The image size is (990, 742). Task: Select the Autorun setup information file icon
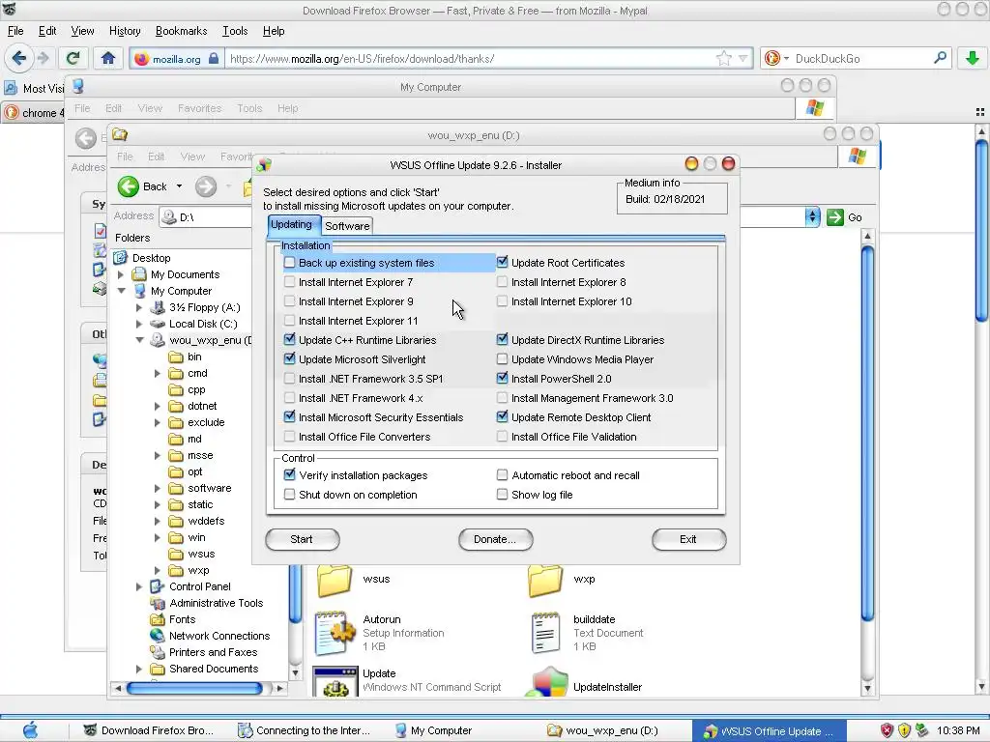pyautogui.click(x=335, y=633)
